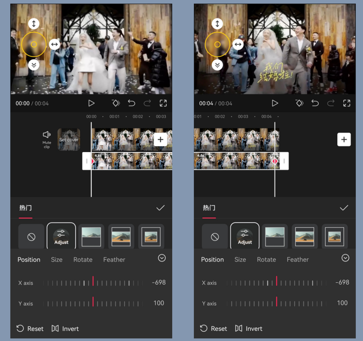Viewport: 363px width, 341px height.
Task: Select the Adjust mask option in right screen
Action: pyautogui.click(x=245, y=236)
